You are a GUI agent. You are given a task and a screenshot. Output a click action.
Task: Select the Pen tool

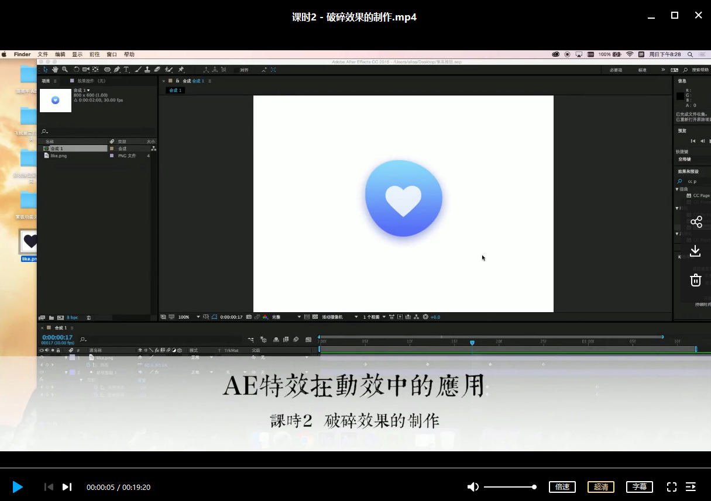point(117,70)
